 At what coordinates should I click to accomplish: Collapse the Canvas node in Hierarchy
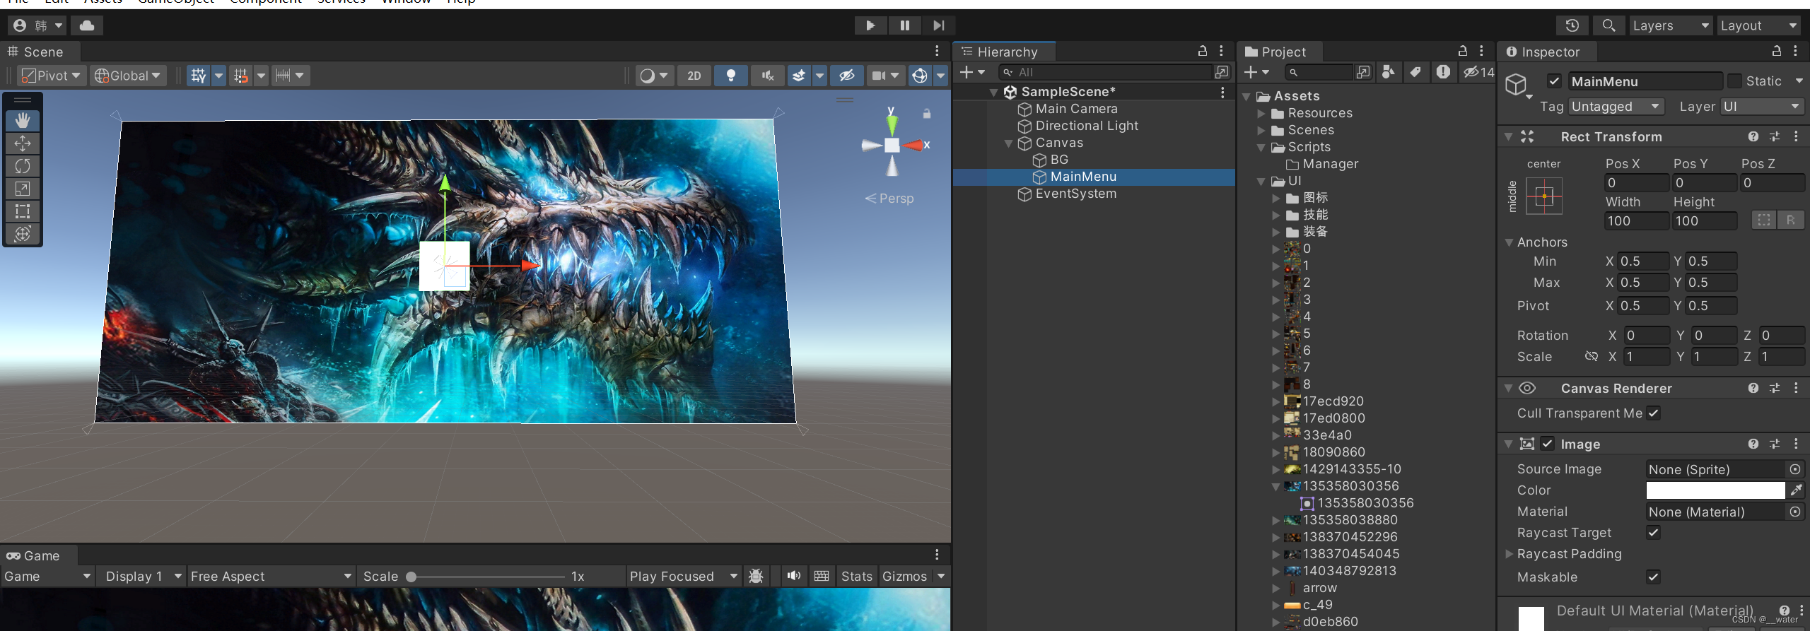[x=1009, y=143]
